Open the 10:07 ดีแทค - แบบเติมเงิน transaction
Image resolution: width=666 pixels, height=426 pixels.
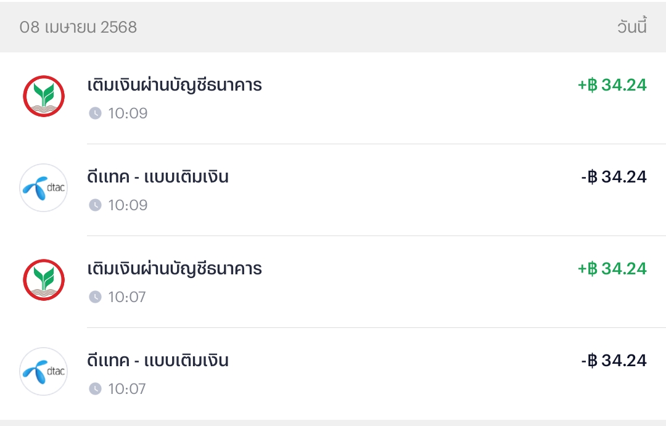point(333,374)
